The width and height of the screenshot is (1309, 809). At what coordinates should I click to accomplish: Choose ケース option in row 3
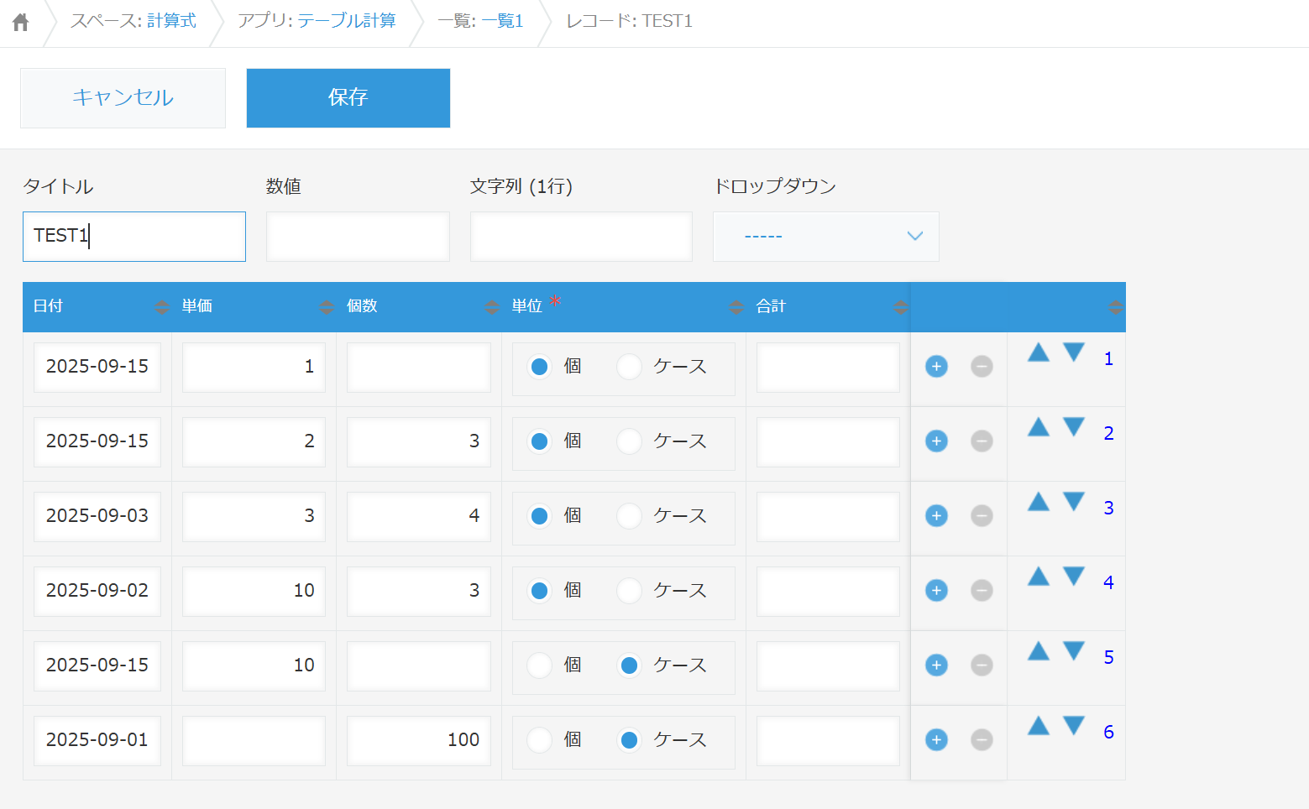point(629,516)
